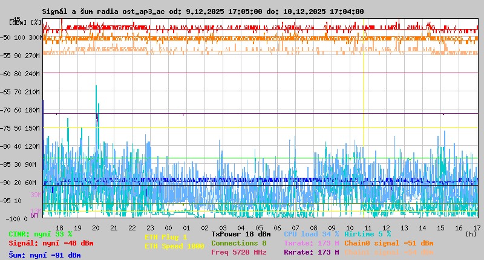Click the Connections 8 legend entry

pos(238,243)
